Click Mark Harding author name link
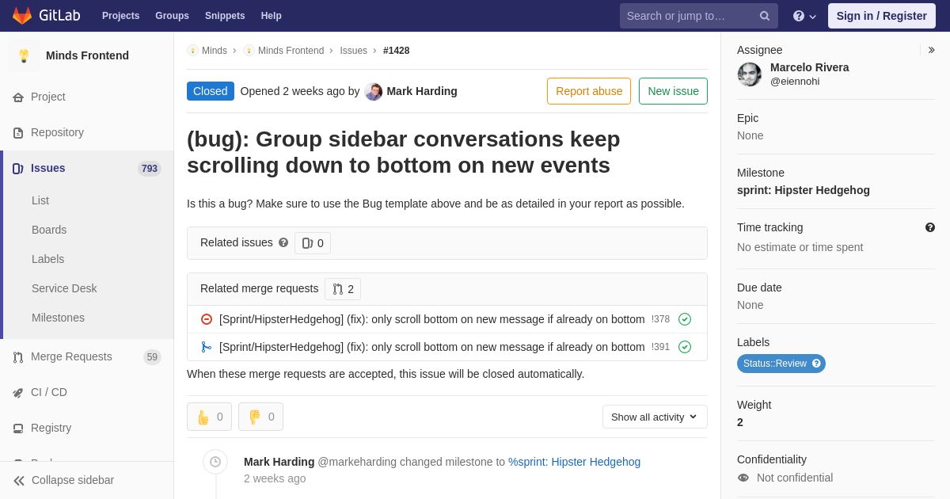Screen dimensions: 950x499 click(422, 91)
